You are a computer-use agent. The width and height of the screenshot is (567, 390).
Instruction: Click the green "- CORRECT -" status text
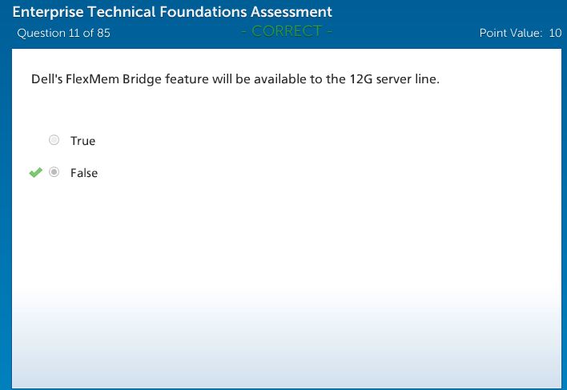coord(286,31)
